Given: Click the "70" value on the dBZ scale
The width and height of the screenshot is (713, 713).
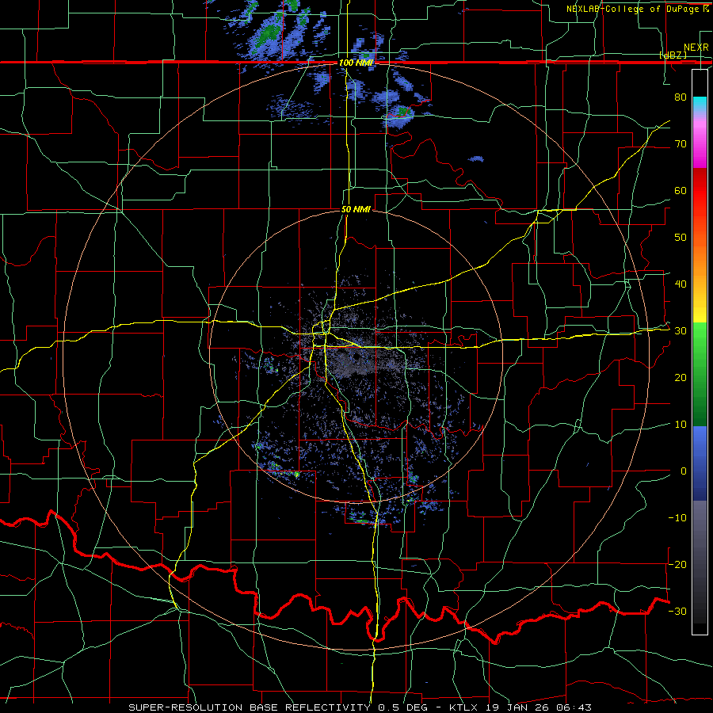Looking at the screenshot, I should point(681,144).
